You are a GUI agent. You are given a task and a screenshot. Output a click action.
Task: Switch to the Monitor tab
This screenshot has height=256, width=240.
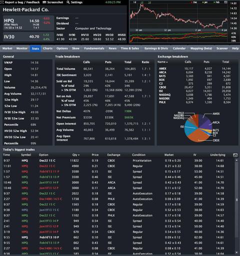click(x=22, y=48)
